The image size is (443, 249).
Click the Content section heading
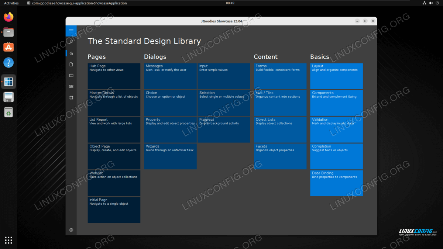coord(265,57)
